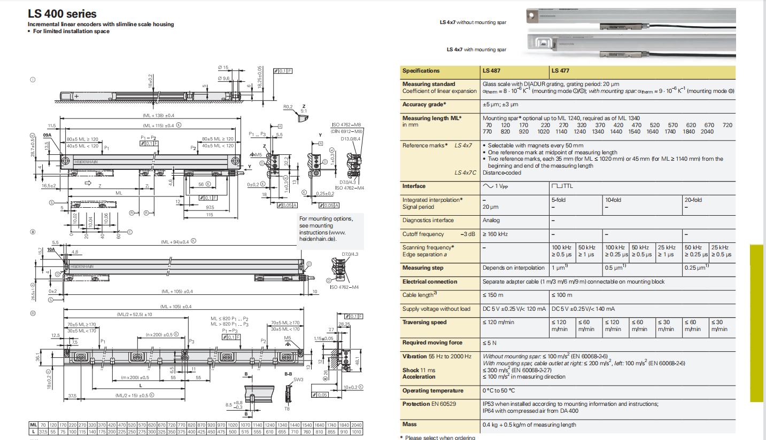Click the "Measuring length ML*" row label
The height and width of the screenshot is (440, 766).
432,119
